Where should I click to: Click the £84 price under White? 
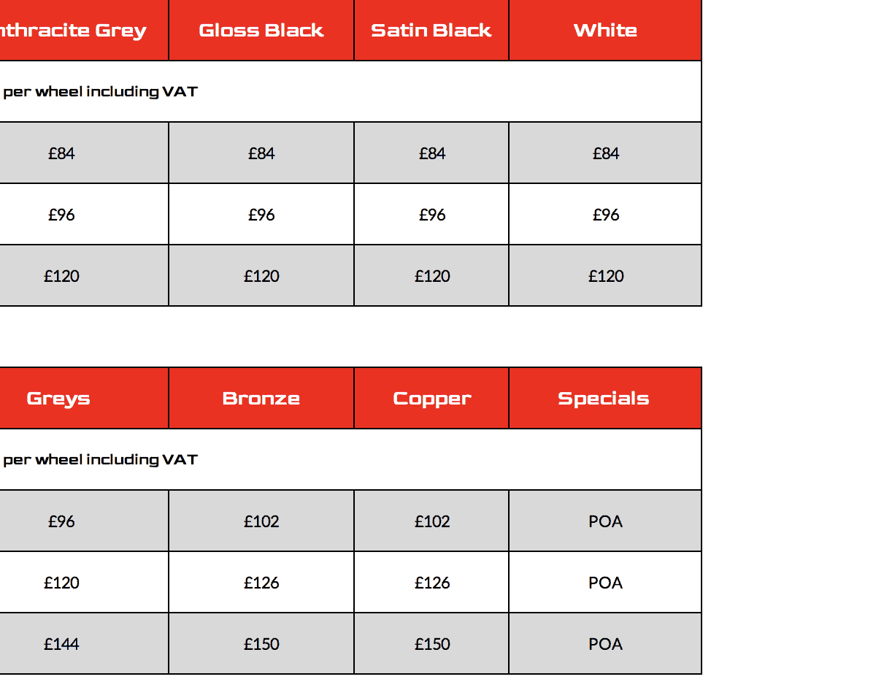pyautogui.click(x=605, y=153)
